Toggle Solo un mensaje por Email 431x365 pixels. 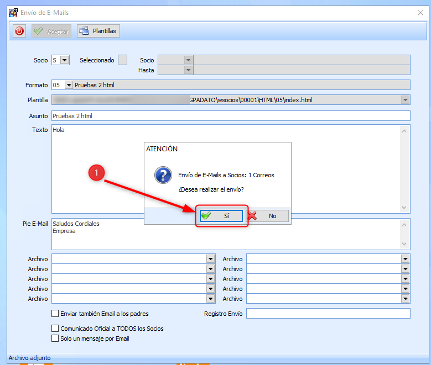pyautogui.click(x=55, y=338)
